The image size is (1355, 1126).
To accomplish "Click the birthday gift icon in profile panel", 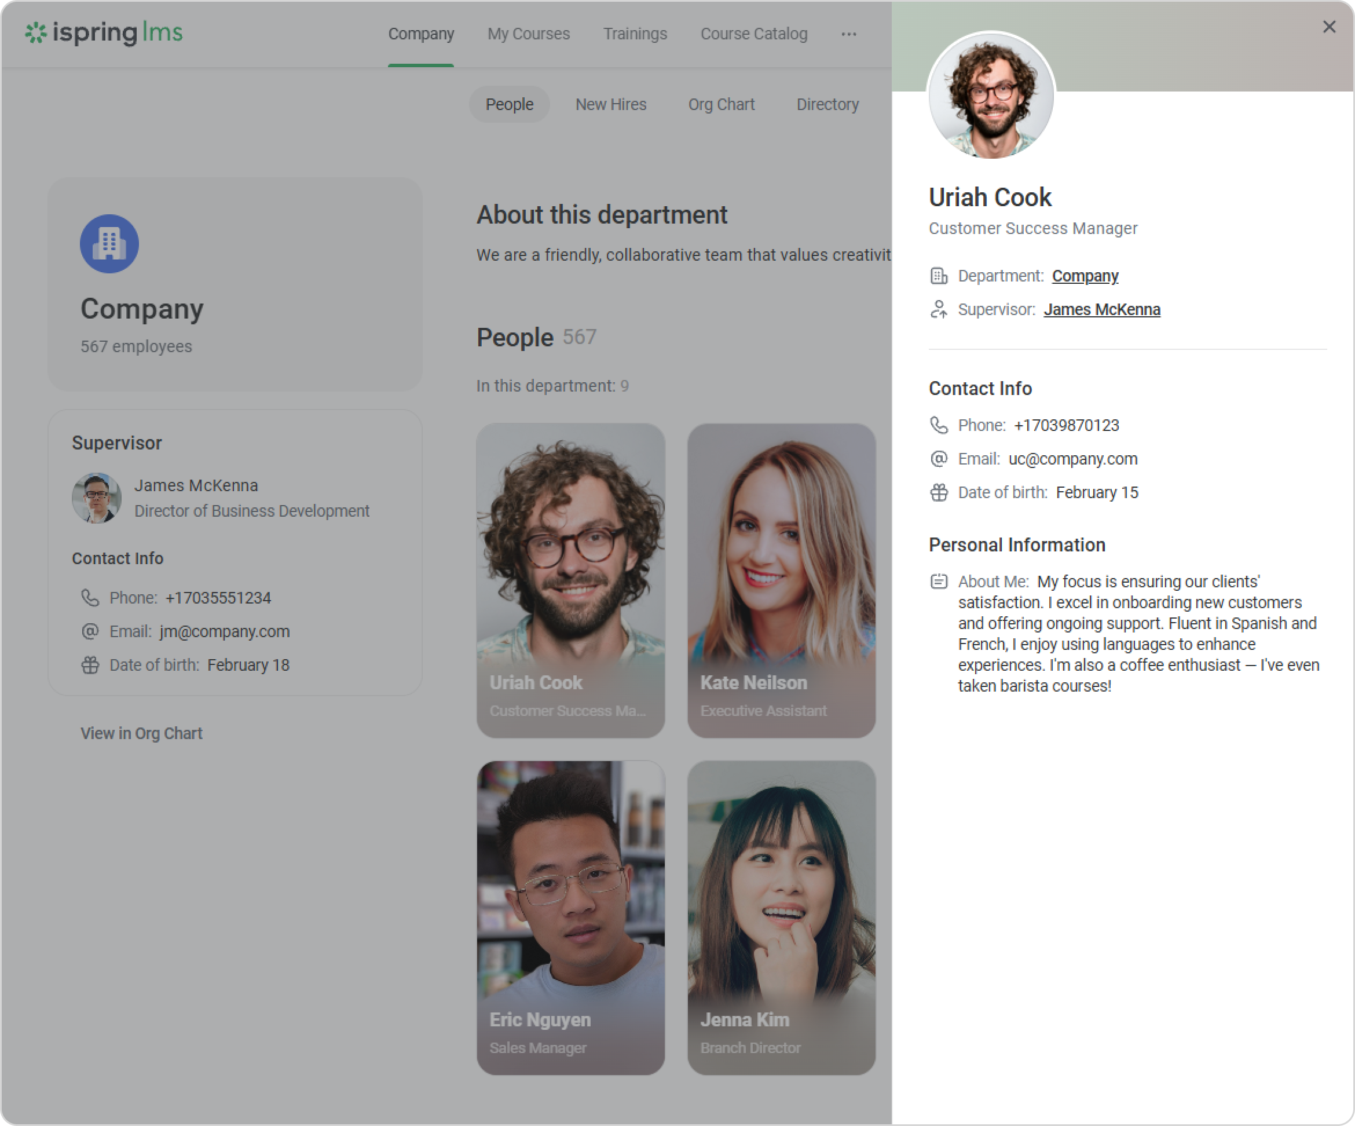I will [939, 492].
